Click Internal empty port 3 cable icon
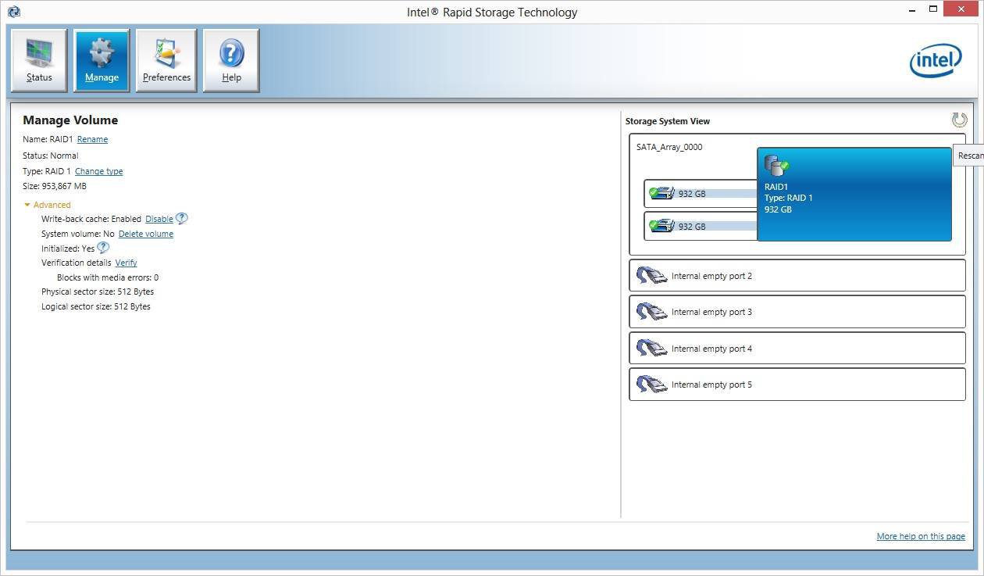The width and height of the screenshot is (984, 576). click(x=651, y=312)
